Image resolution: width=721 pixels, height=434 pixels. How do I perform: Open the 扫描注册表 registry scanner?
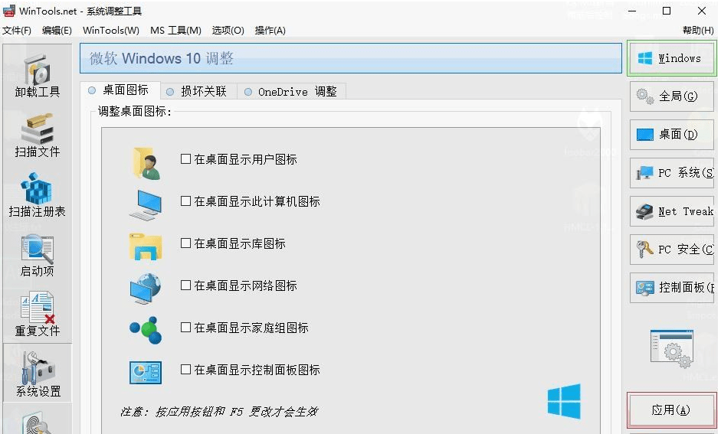(38, 196)
